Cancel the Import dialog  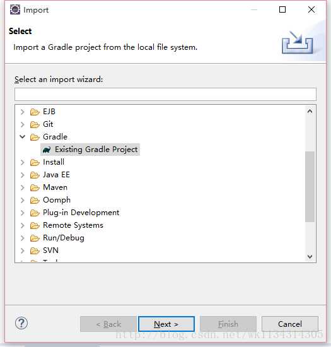click(290, 324)
